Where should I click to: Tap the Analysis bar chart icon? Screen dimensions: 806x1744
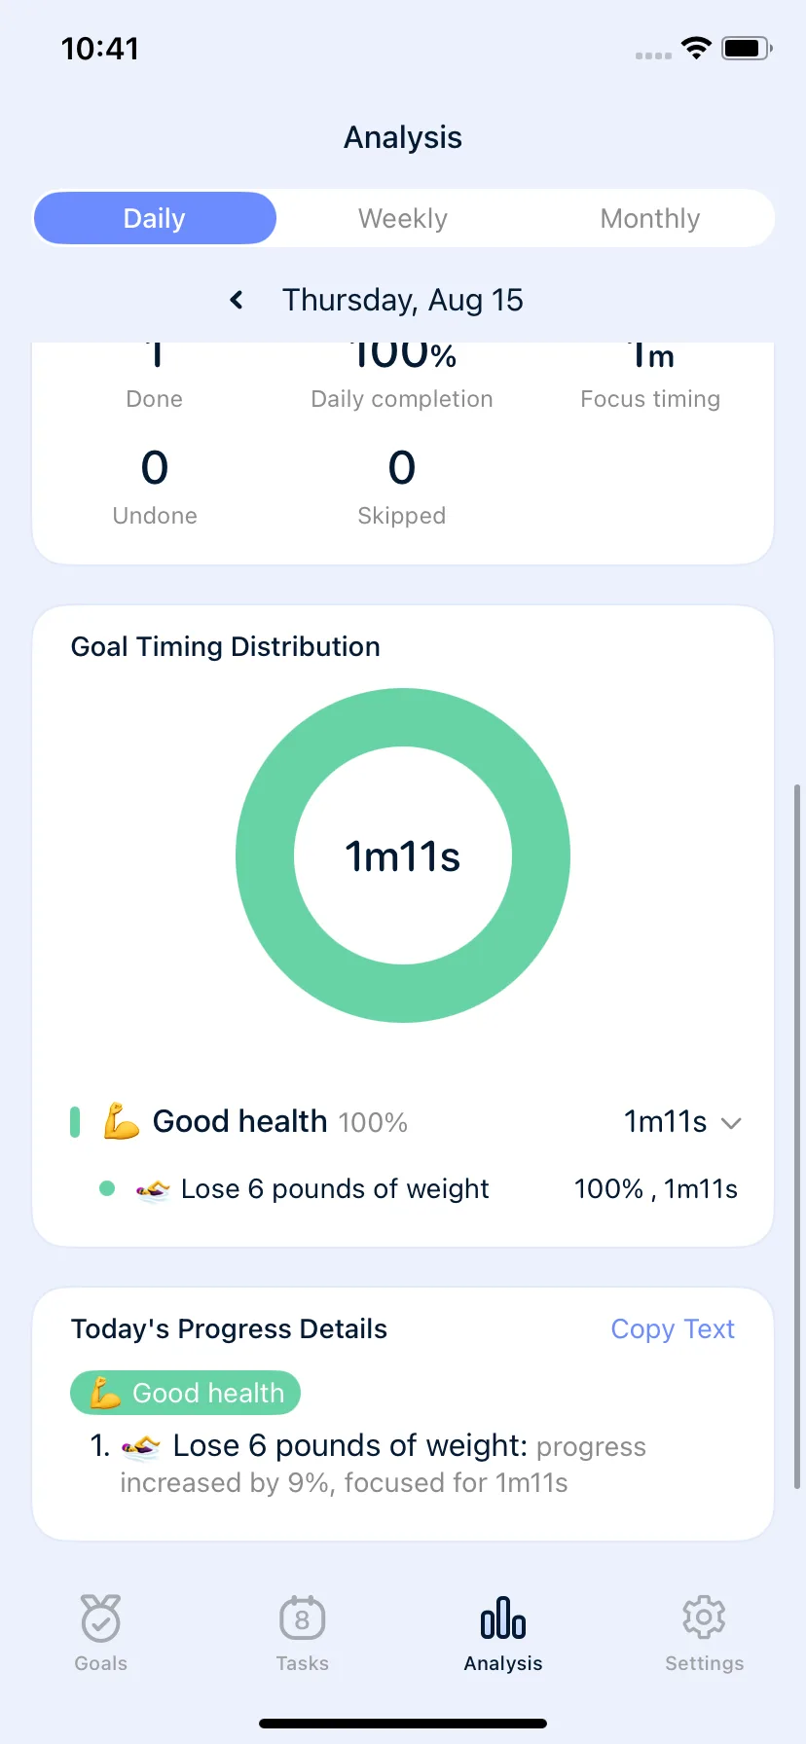tap(503, 1618)
